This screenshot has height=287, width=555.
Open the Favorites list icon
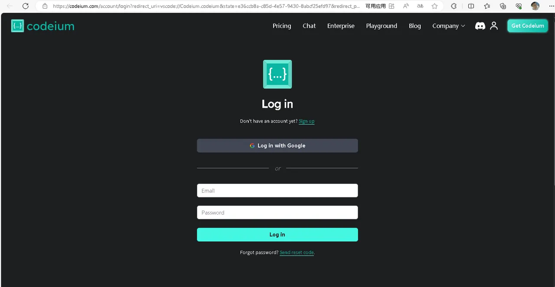point(487,6)
